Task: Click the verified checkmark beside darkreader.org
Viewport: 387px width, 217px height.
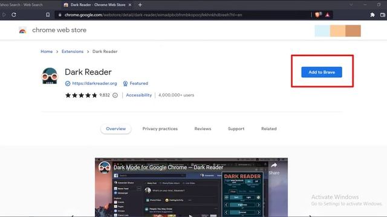Action: [x=68, y=83]
